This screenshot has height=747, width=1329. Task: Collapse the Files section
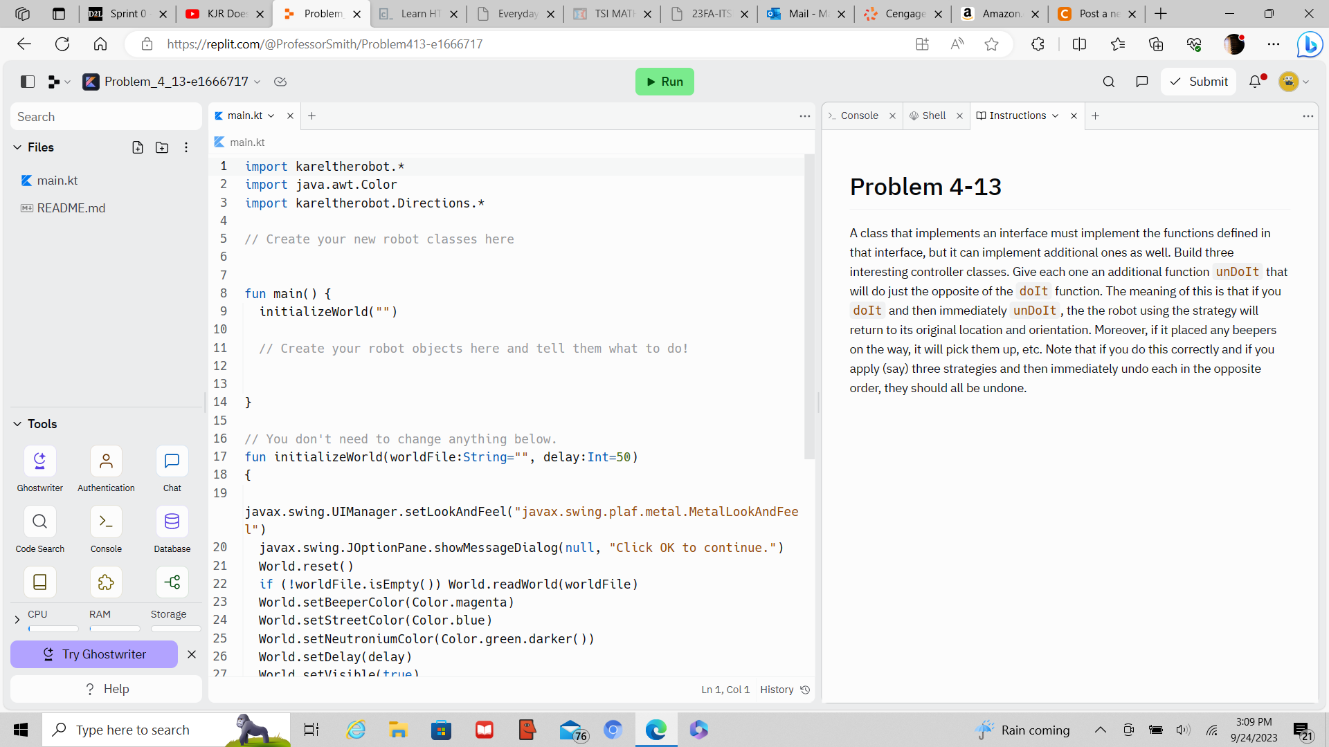[x=17, y=147]
